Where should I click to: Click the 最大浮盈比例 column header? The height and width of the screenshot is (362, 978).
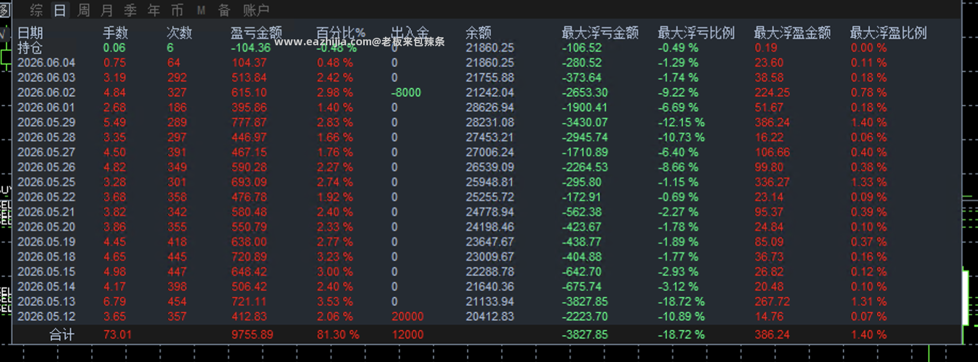(888, 33)
